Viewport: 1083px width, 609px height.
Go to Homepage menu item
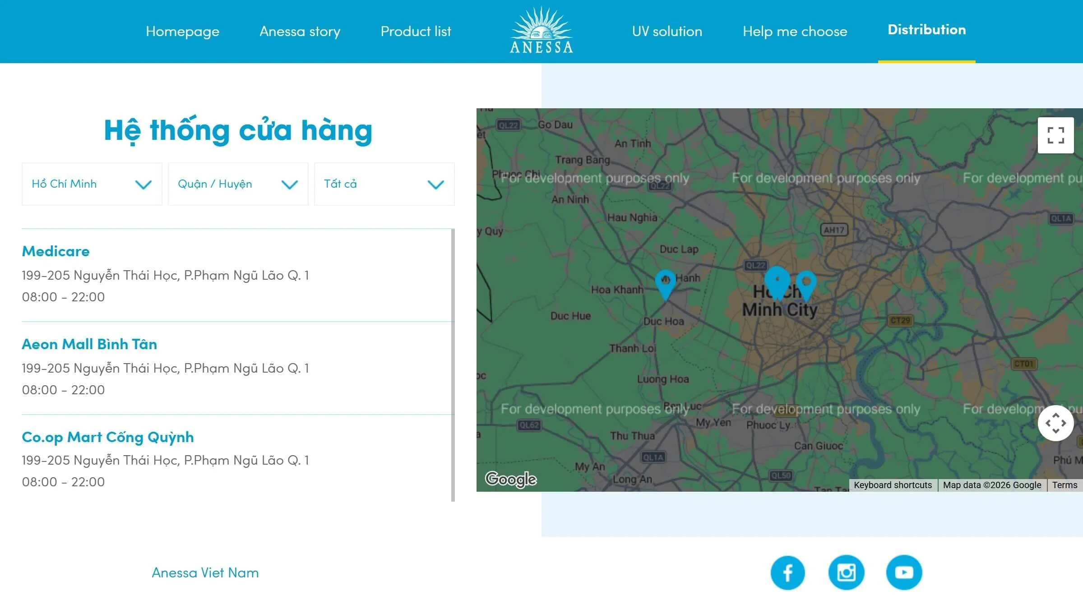click(x=183, y=31)
